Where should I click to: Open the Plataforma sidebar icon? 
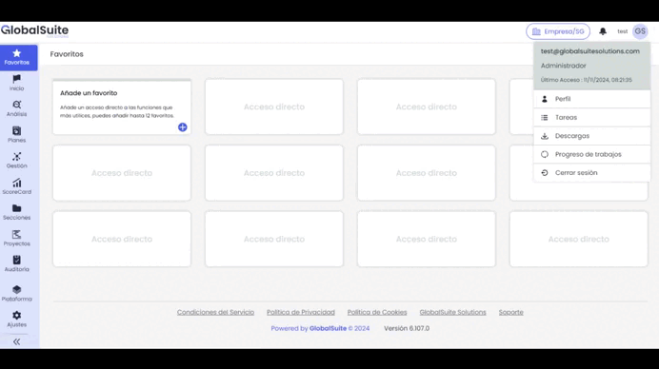(x=17, y=290)
